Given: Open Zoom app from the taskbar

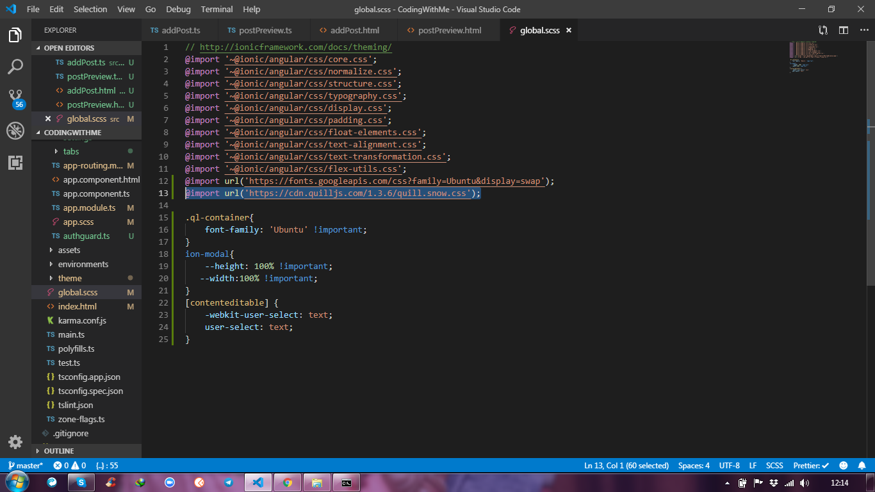Looking at the screenshot, I should (x=170, y=482).
